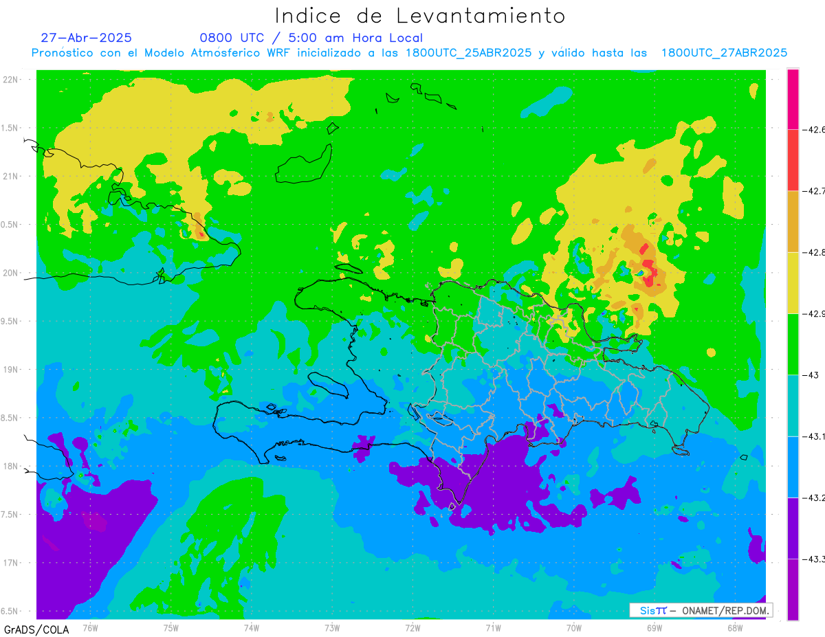Viewport: 825px width, 637px height.
Task: Click the date '27-Abr-2025'
Action: (x=87, y=38)
